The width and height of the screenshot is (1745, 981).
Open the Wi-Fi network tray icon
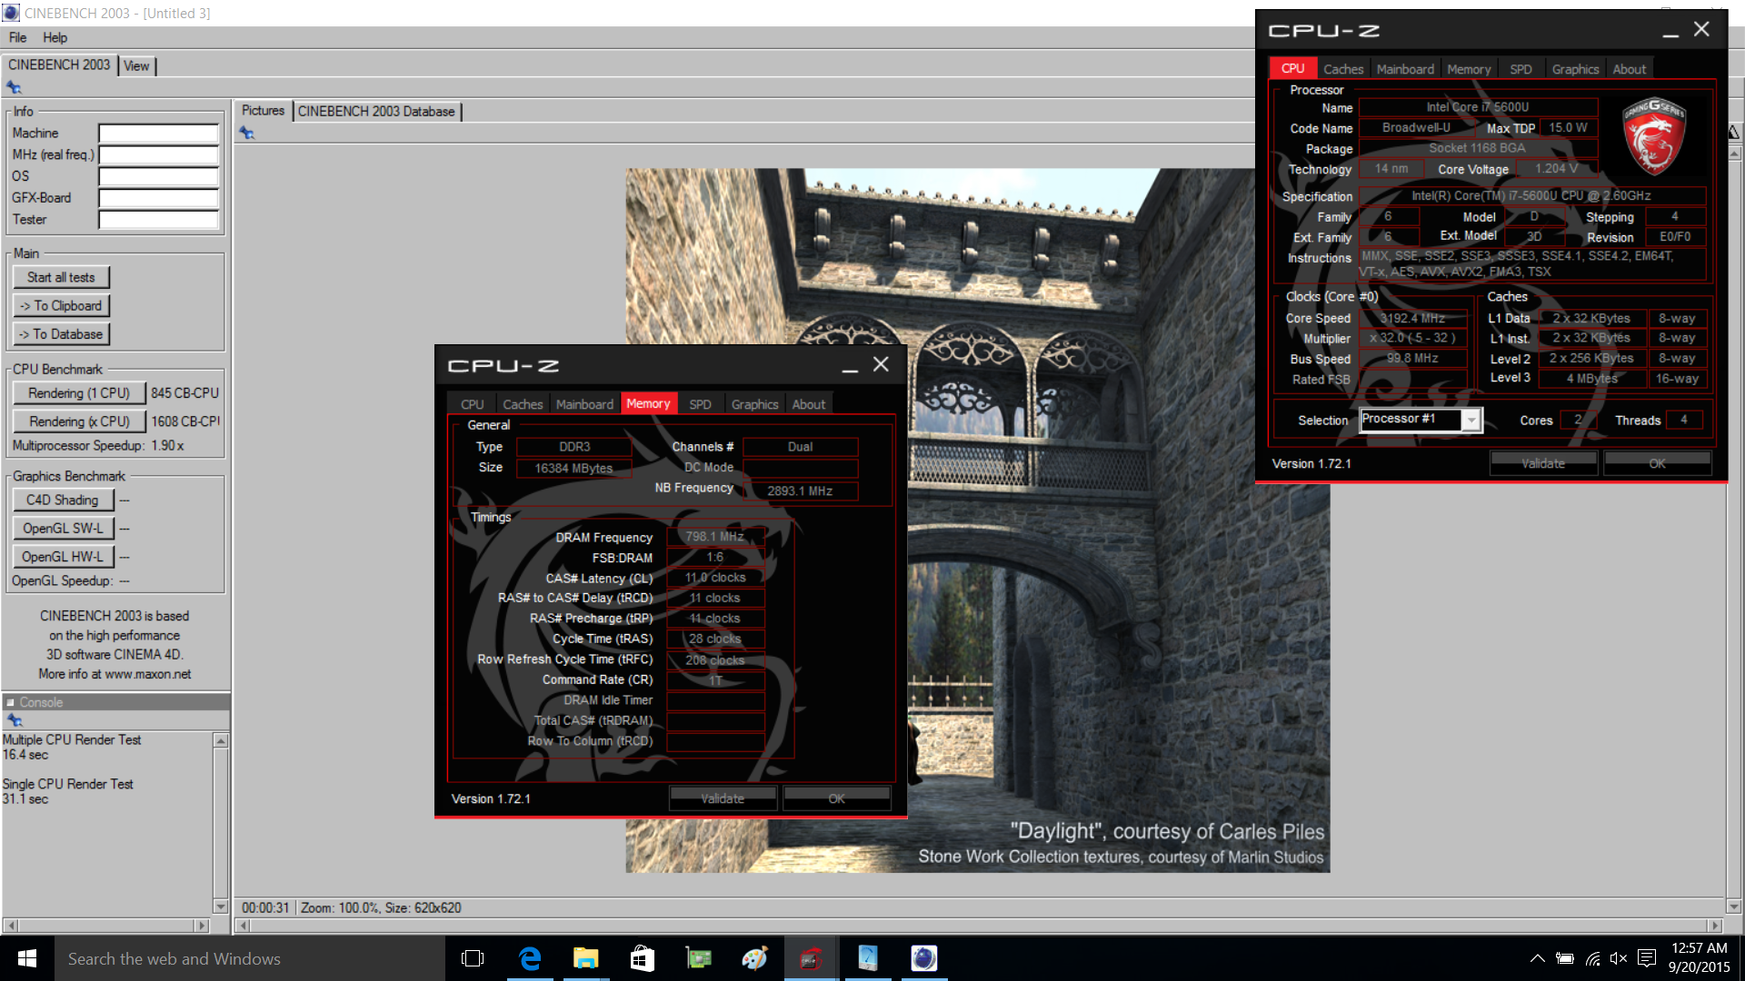(x=1592, y=958)
